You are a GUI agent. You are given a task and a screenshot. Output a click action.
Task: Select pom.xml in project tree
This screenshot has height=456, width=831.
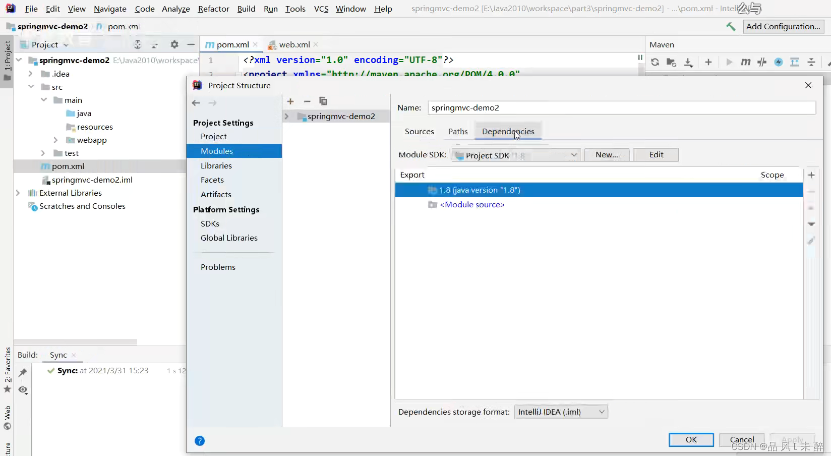tap(68, 166)
